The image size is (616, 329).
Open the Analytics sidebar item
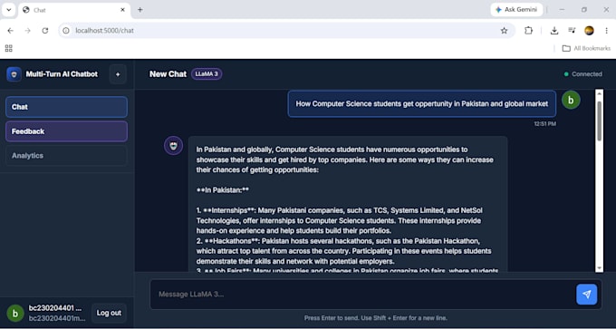pos(66,156)
